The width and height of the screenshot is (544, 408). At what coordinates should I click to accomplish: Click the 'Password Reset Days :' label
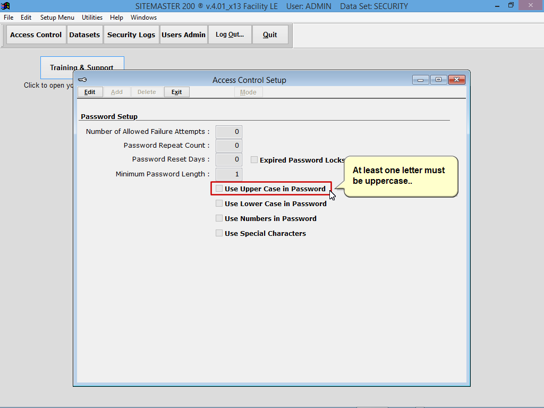[x=171, y=159]
